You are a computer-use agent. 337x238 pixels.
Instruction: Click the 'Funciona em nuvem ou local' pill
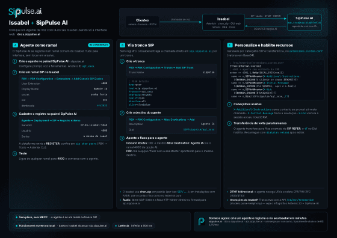[61, 226]
